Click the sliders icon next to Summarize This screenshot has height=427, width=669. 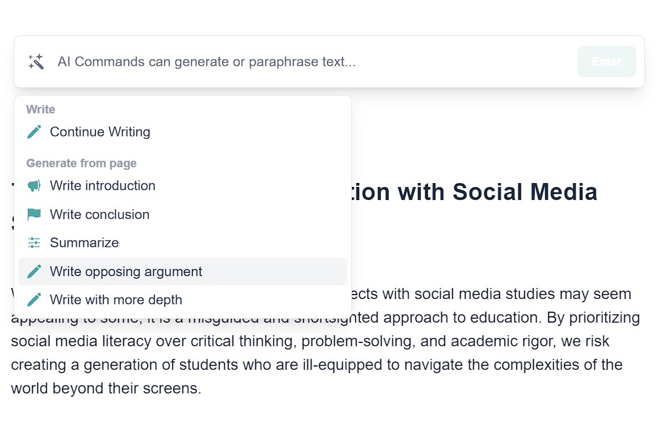(x=34, y=243)
